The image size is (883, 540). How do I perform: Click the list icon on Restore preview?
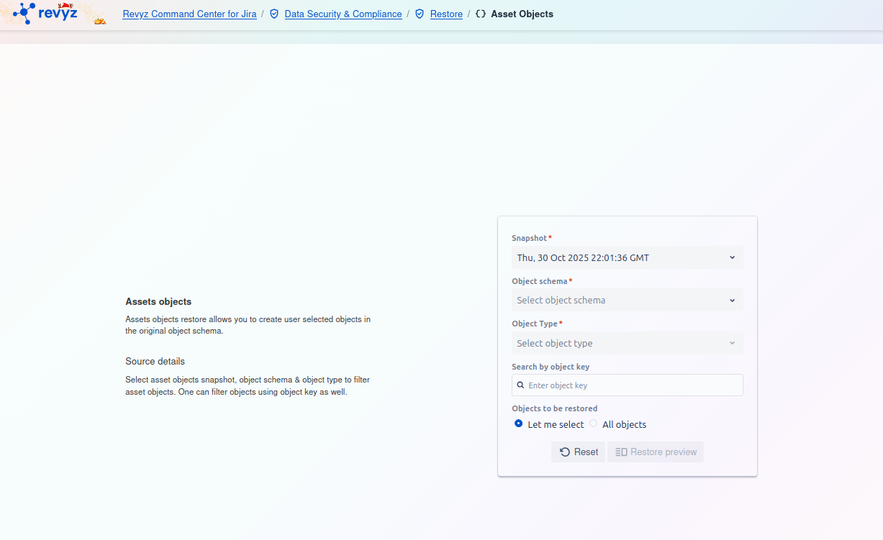pyautogui.click(x=621, y=452)
